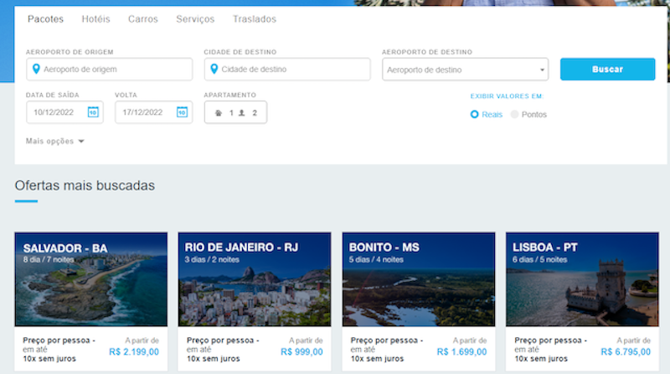Switch to the Hotéis tab
670x374 pixels.
coord(95,19)
